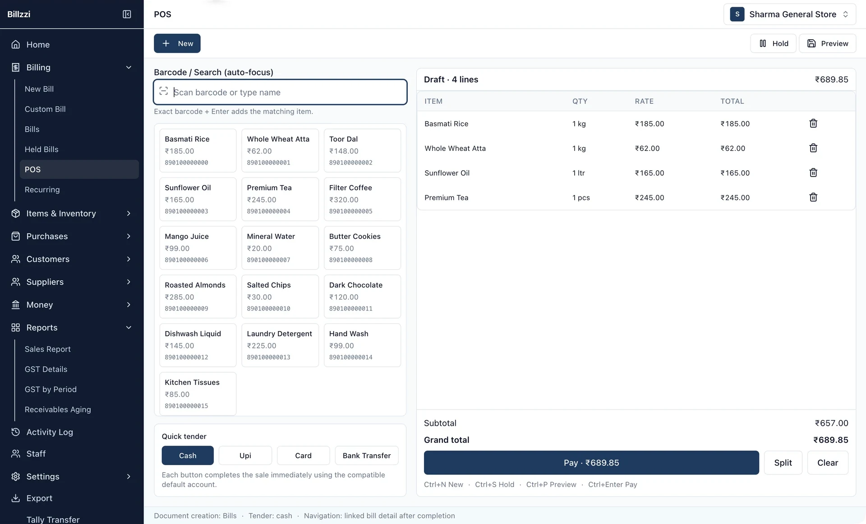Click the Purchases bag icon
This screenshot has height=524, width=866.
[16, 237]
